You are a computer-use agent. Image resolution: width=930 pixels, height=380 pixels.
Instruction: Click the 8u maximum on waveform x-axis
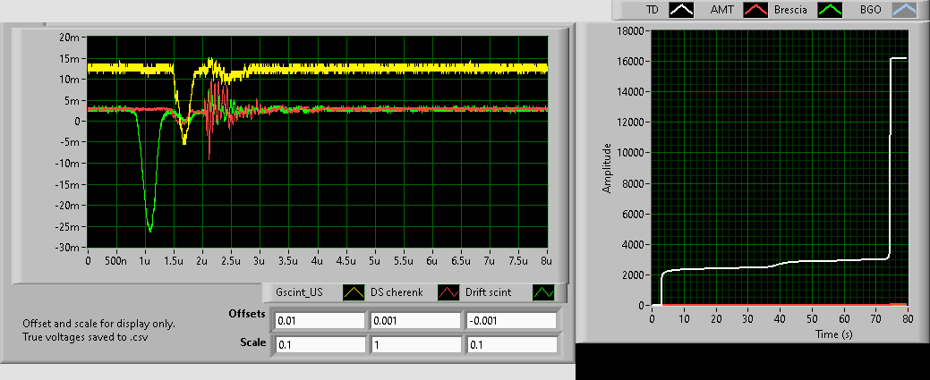(546, 261)
